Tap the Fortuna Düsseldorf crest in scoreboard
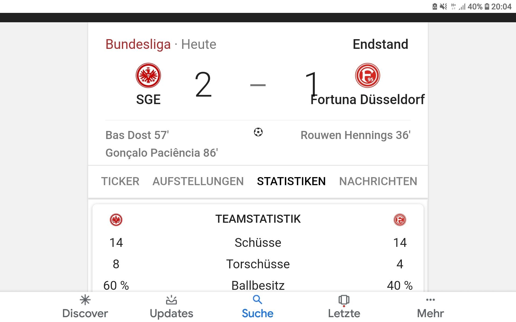 (368, 75)
